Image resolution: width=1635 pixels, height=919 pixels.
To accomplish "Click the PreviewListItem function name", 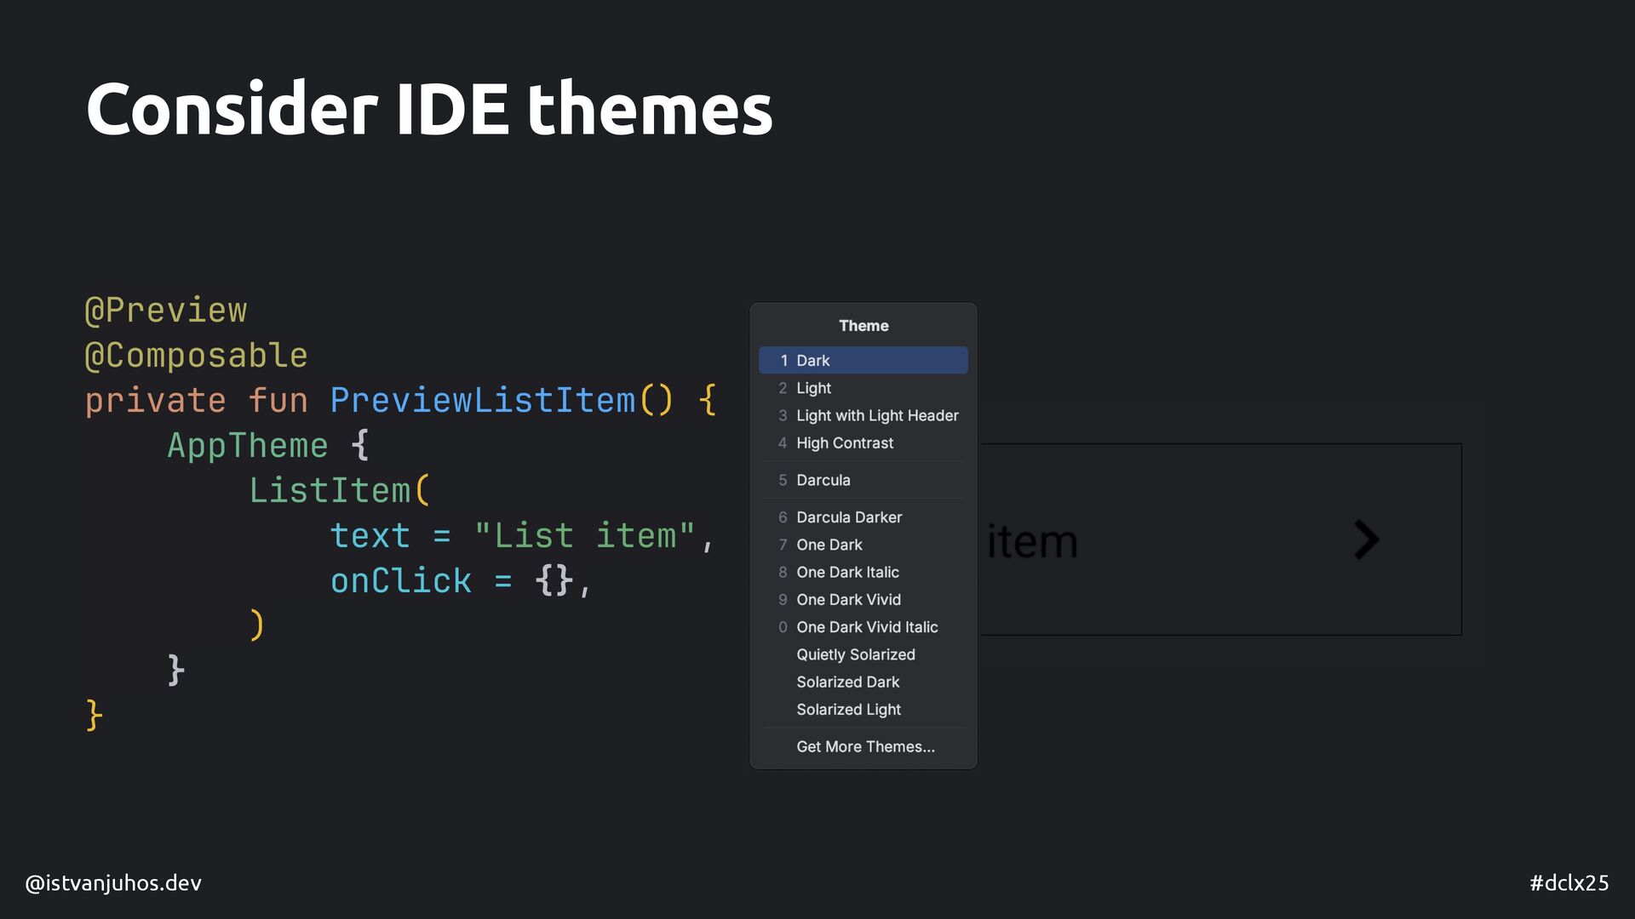I will click(483, 400).
